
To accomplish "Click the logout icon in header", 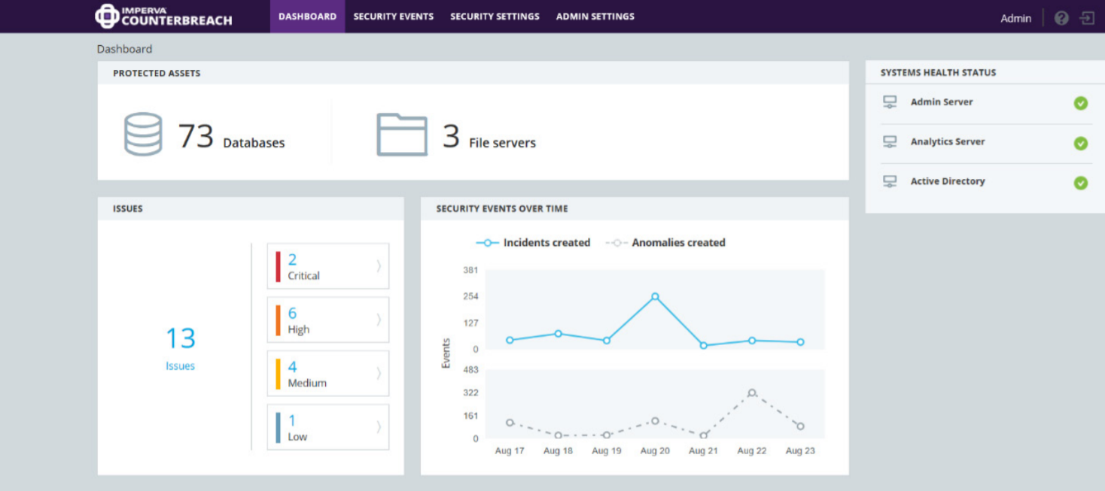I will click(x=1087, y=18).
